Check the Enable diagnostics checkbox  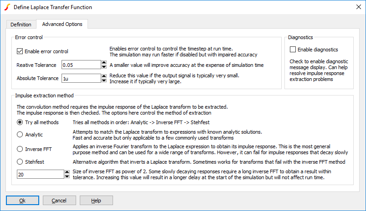(293, 50)
